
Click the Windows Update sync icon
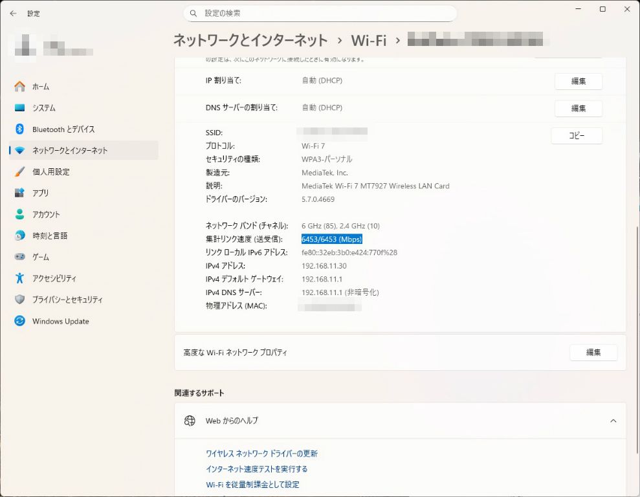click(x=19, y=321)
